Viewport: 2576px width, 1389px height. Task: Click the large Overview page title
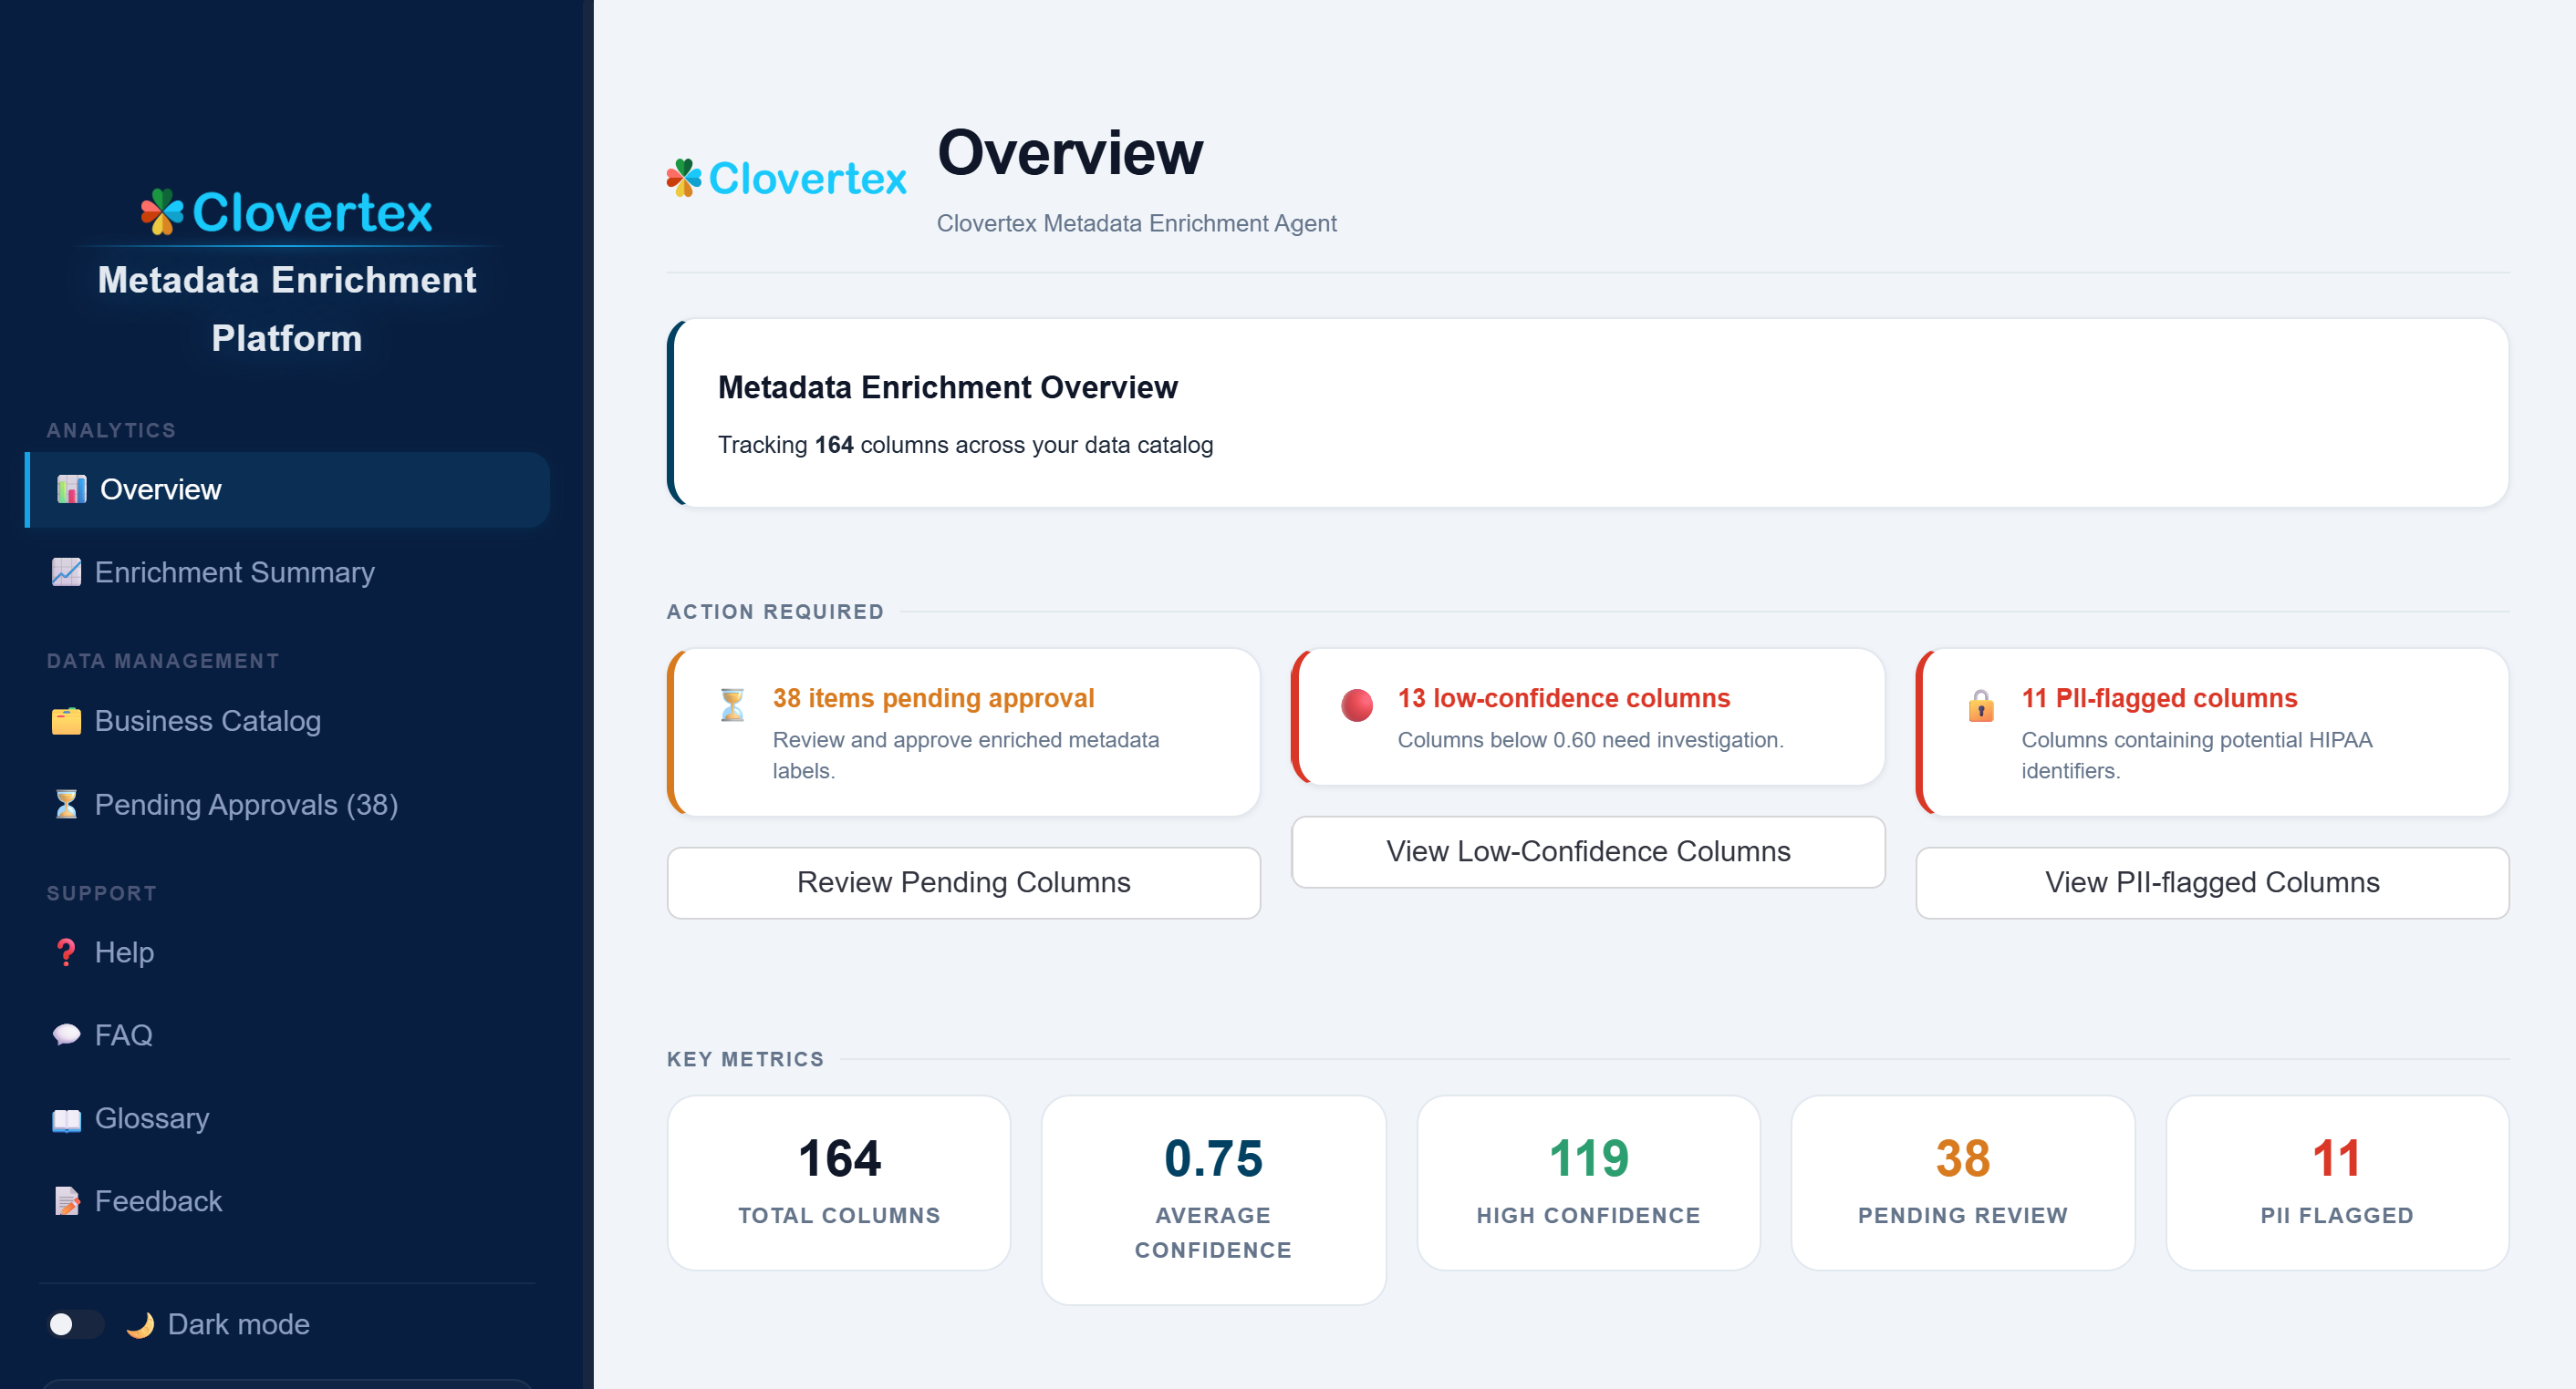(x=1070, y=153)
